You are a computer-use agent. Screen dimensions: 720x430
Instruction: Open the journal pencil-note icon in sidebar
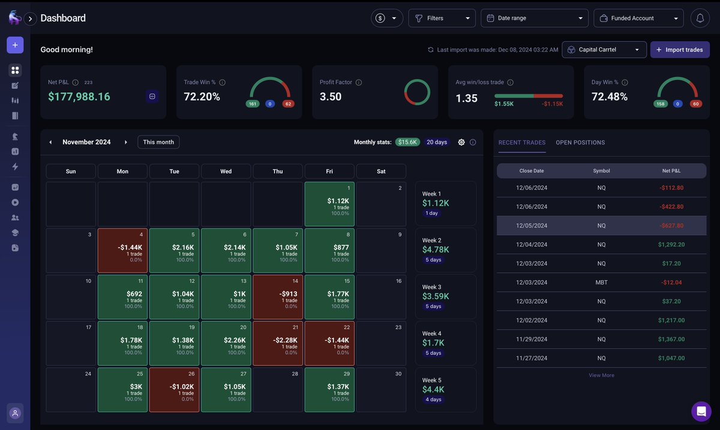pos(15,86)
